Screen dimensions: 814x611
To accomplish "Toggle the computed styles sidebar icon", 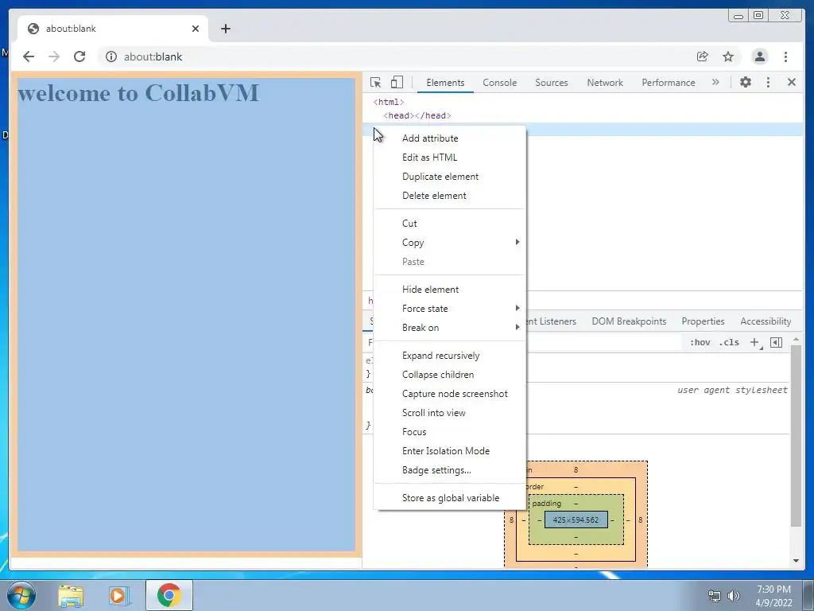I will pos(776,342).
